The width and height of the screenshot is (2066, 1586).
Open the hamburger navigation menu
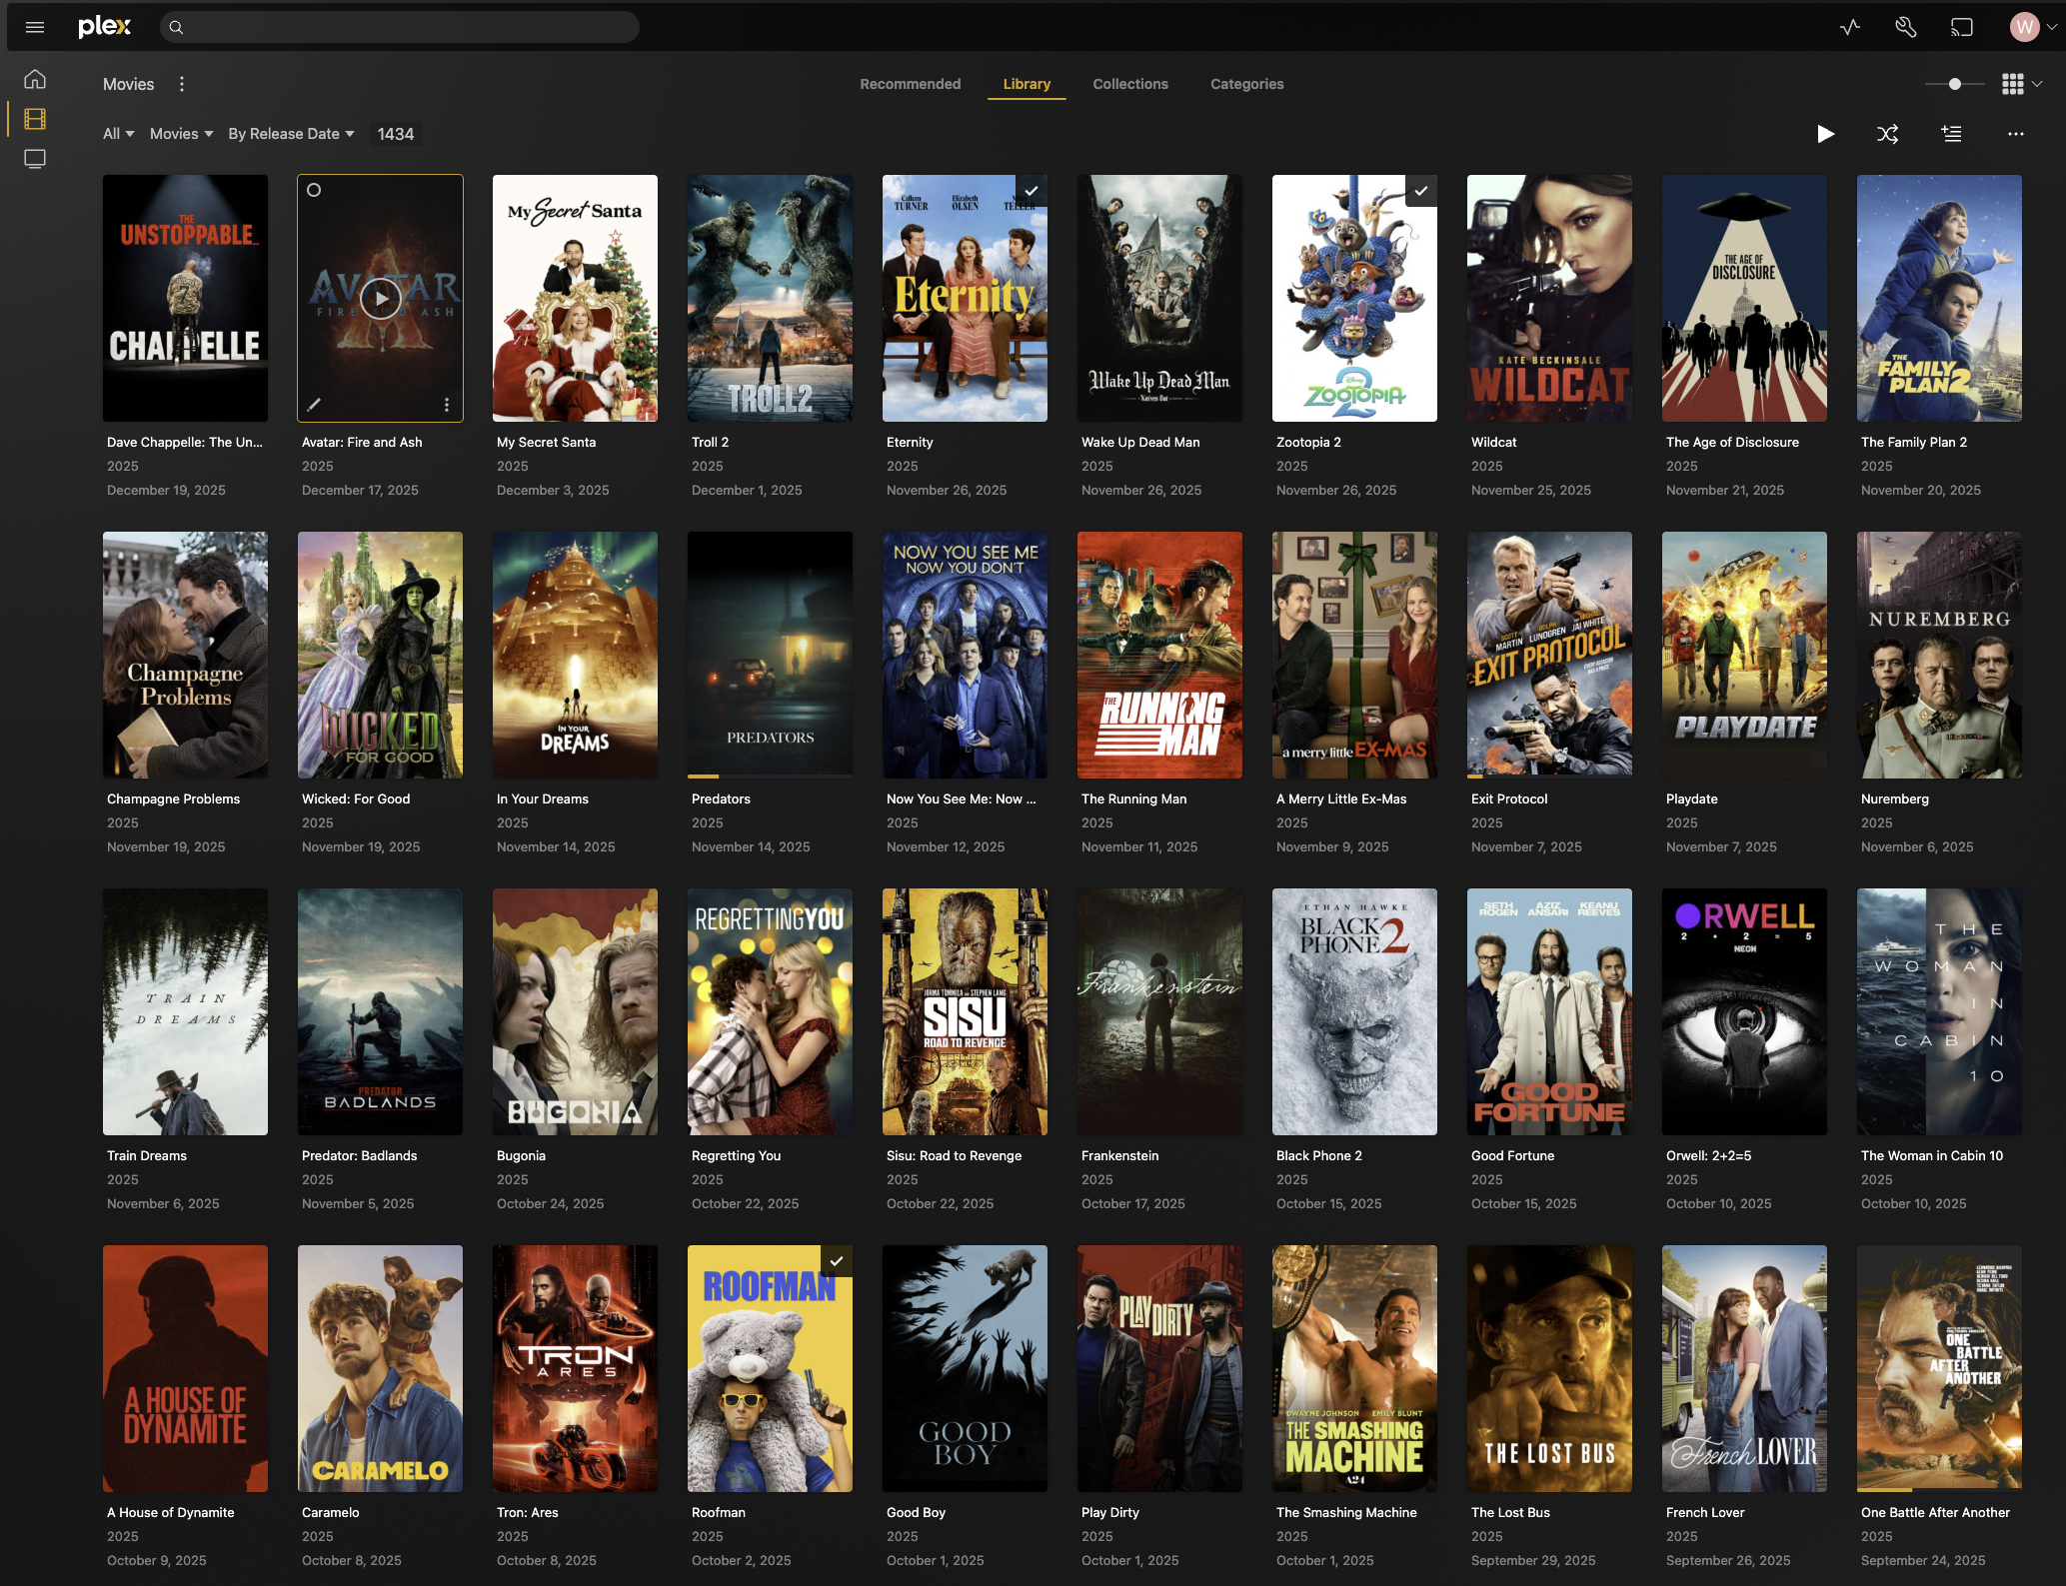(35, 27)
